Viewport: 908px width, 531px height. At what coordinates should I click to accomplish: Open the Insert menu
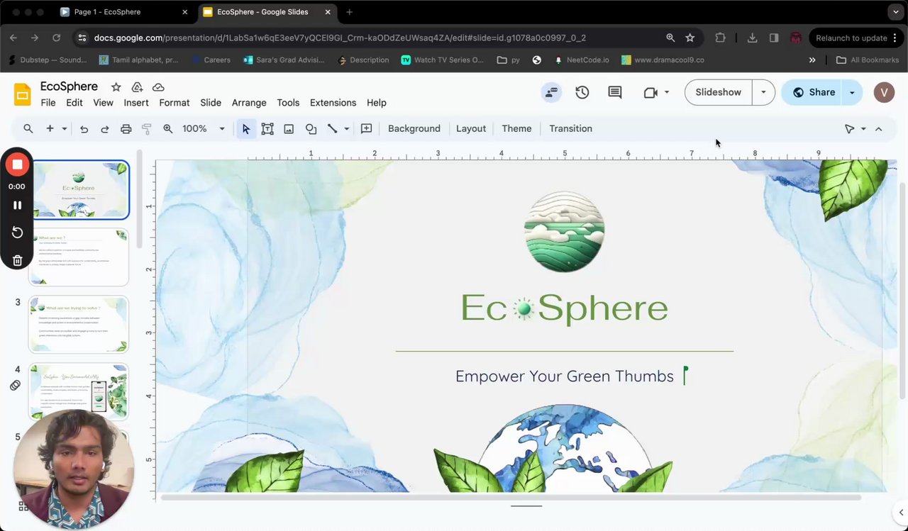[x=136, y=103]
